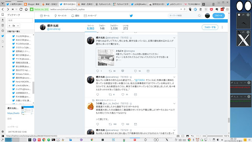This screenshot has width=252, height=142.
Task: Open the Vivaldi menu button
Action: [x=3, y=3]
